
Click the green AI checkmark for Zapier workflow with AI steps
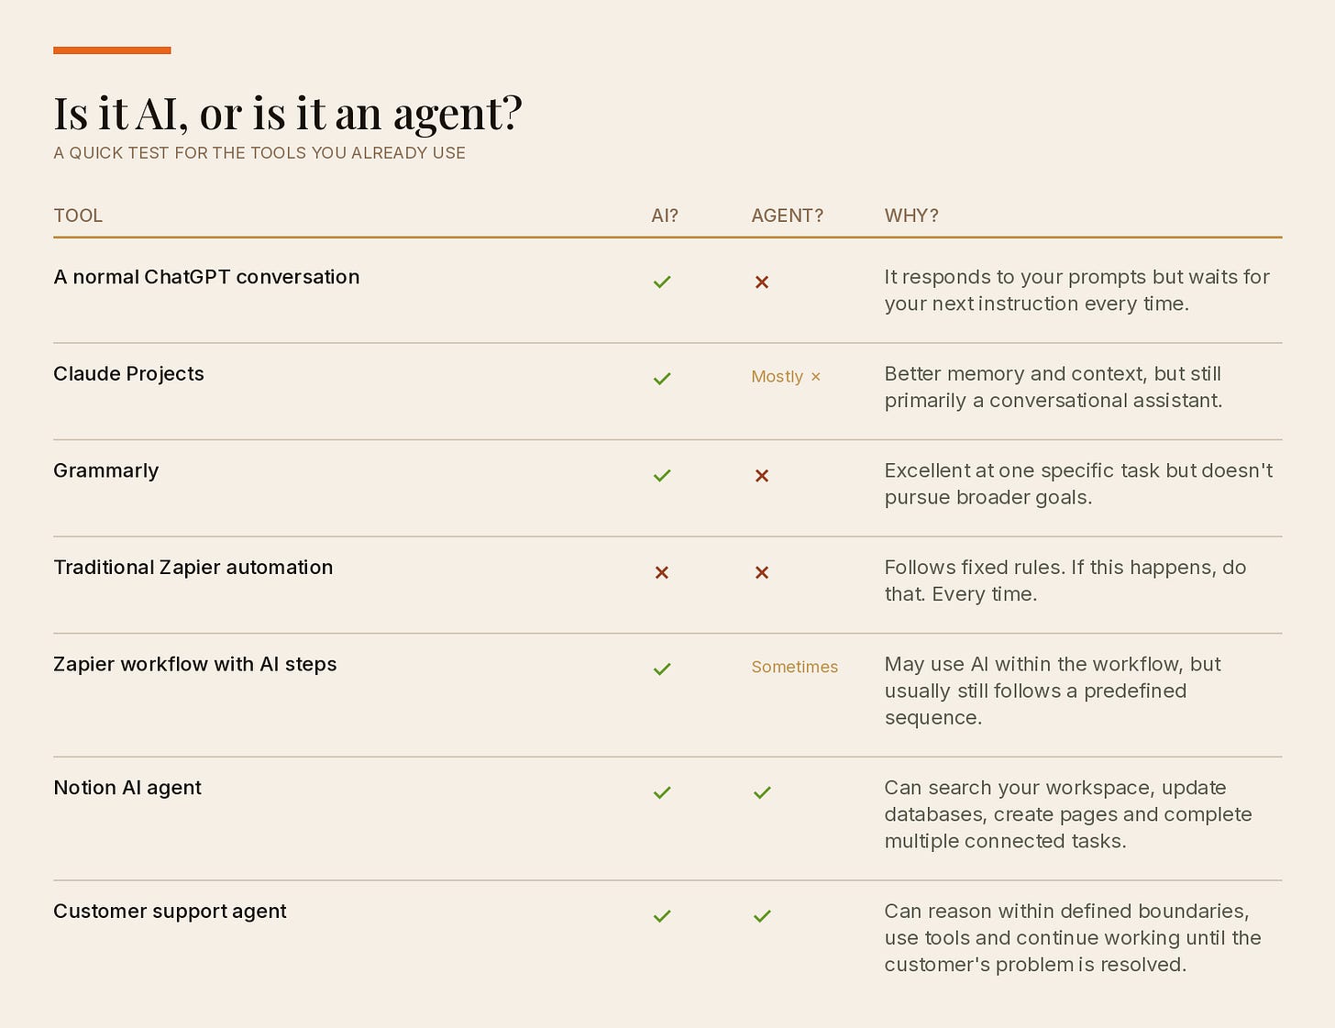pos(662,669)
